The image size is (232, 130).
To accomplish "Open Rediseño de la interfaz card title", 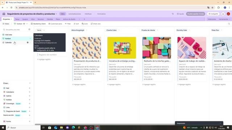I will pyautogui.click(x=157, y=61).
